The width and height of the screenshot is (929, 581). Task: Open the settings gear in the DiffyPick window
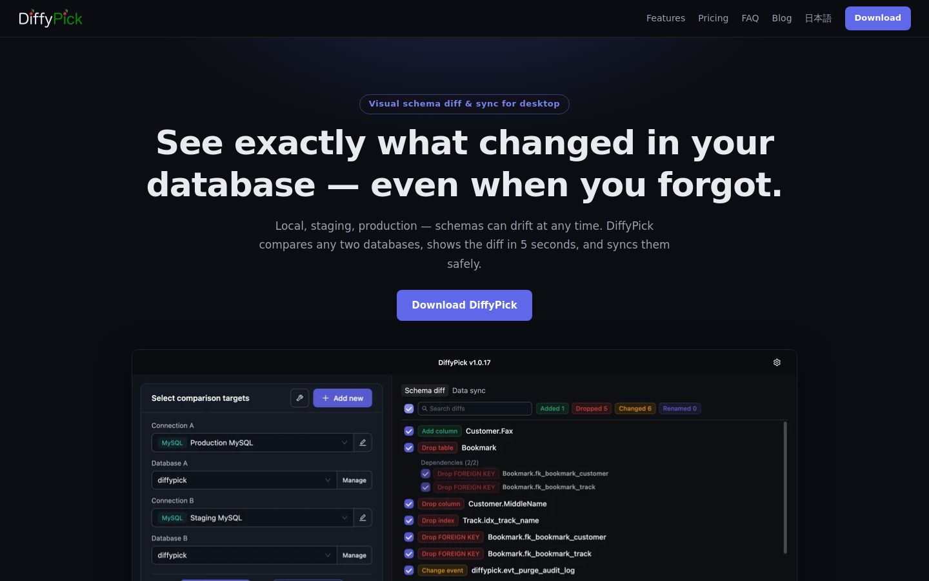pyautogui.click(x=777, y=363)
